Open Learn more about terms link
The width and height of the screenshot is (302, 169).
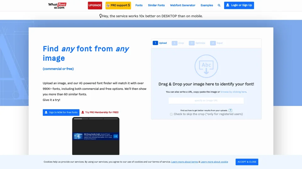pyautogui.click(x=185, y=162)
